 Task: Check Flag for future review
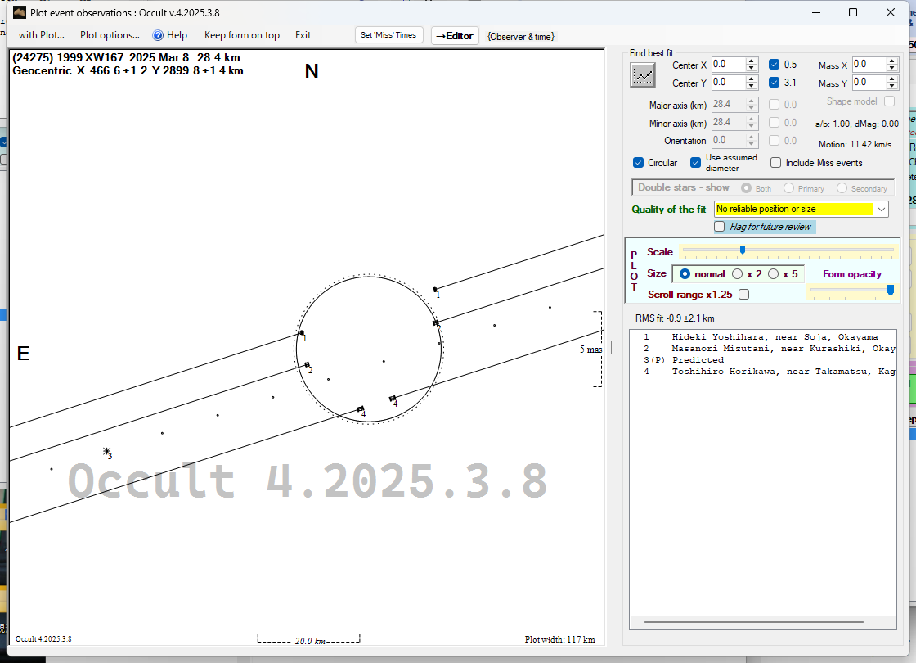point(720,227)
